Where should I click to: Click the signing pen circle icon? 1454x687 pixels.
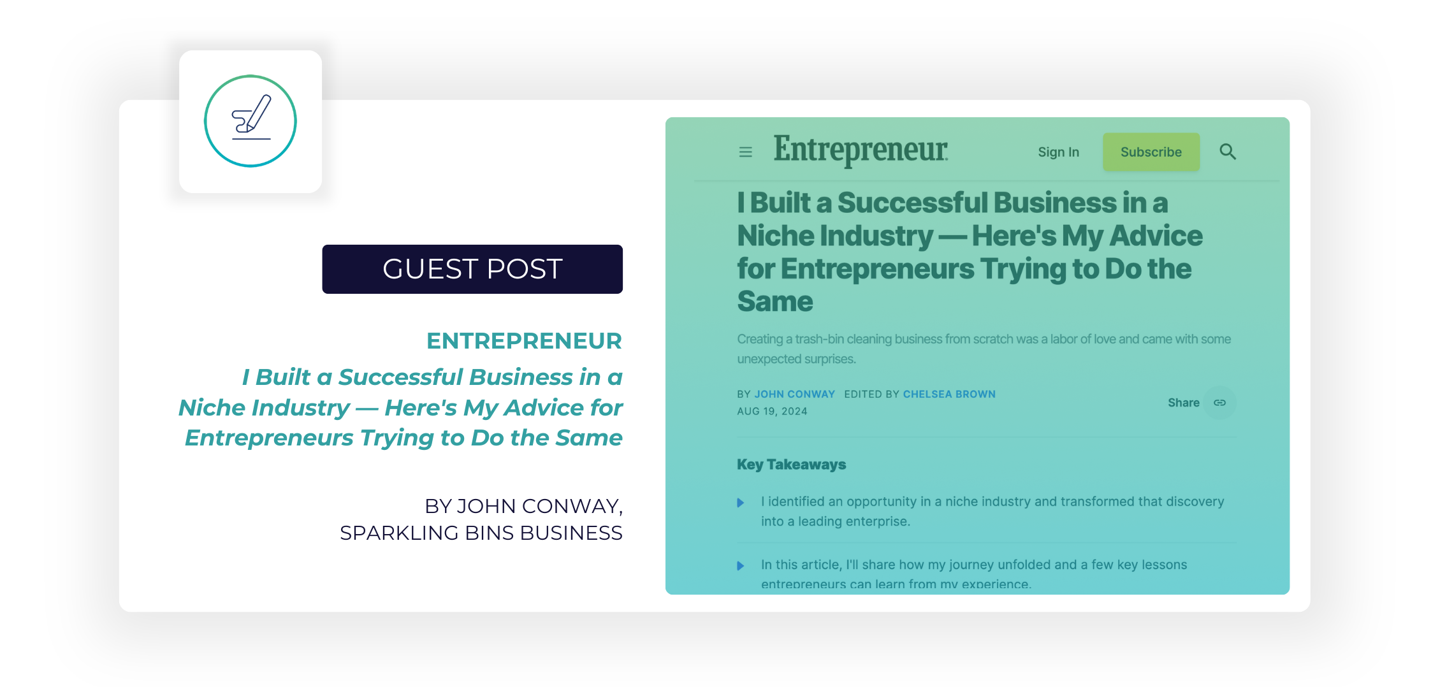251,121
